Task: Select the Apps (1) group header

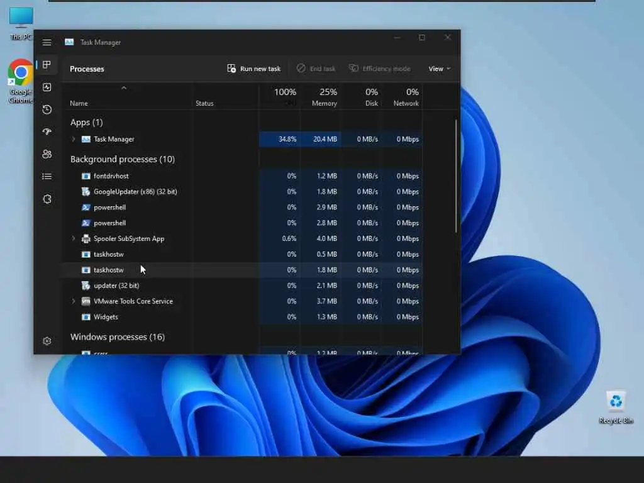Action: pos(87,123)
